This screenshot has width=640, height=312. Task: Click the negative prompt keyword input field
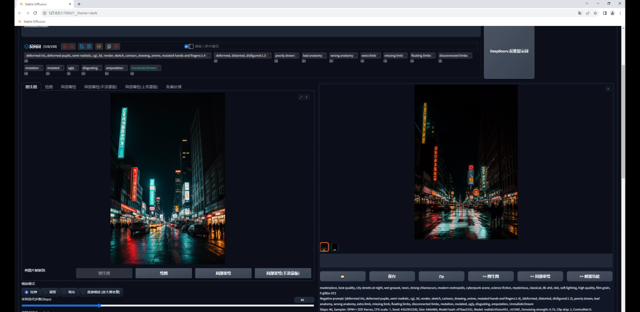click(x=335, y=46)
